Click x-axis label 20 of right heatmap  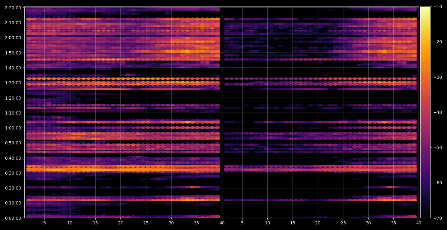coord(318,223)
